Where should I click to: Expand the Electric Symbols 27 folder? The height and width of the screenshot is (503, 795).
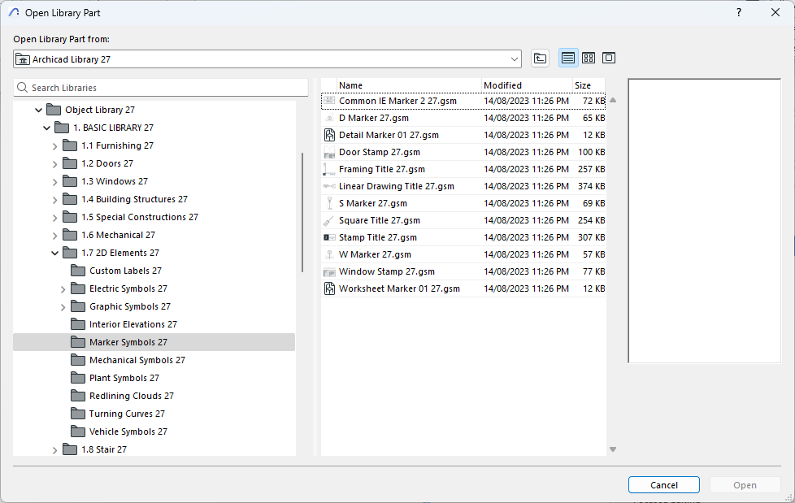(x=63, y=289)
